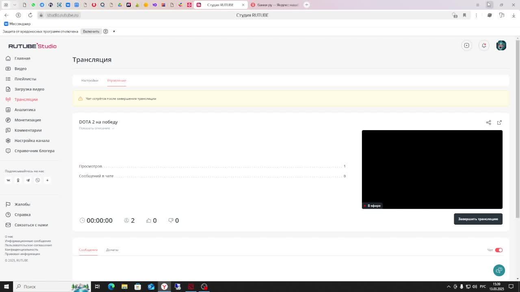Open Загрузка видео page

(x=25, y=89)
